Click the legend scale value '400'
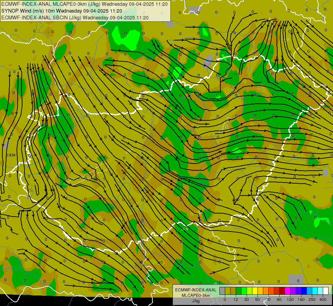The width and height of the screenshot is (333, 306). pyautogui.click(x=323, y=300)
